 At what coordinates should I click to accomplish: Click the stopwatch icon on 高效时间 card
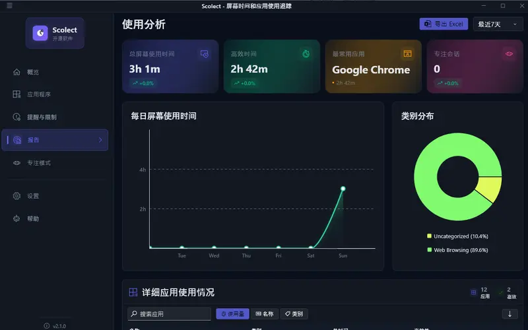pyautogui.click(x=306, y=54)
